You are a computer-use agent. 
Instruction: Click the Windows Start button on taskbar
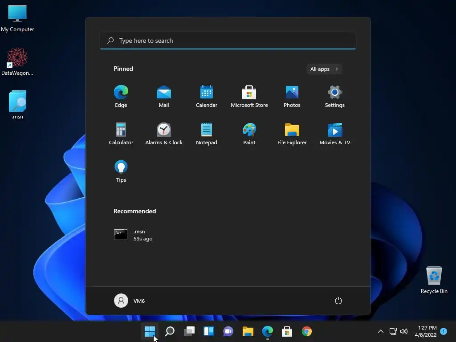coord(150,331)
